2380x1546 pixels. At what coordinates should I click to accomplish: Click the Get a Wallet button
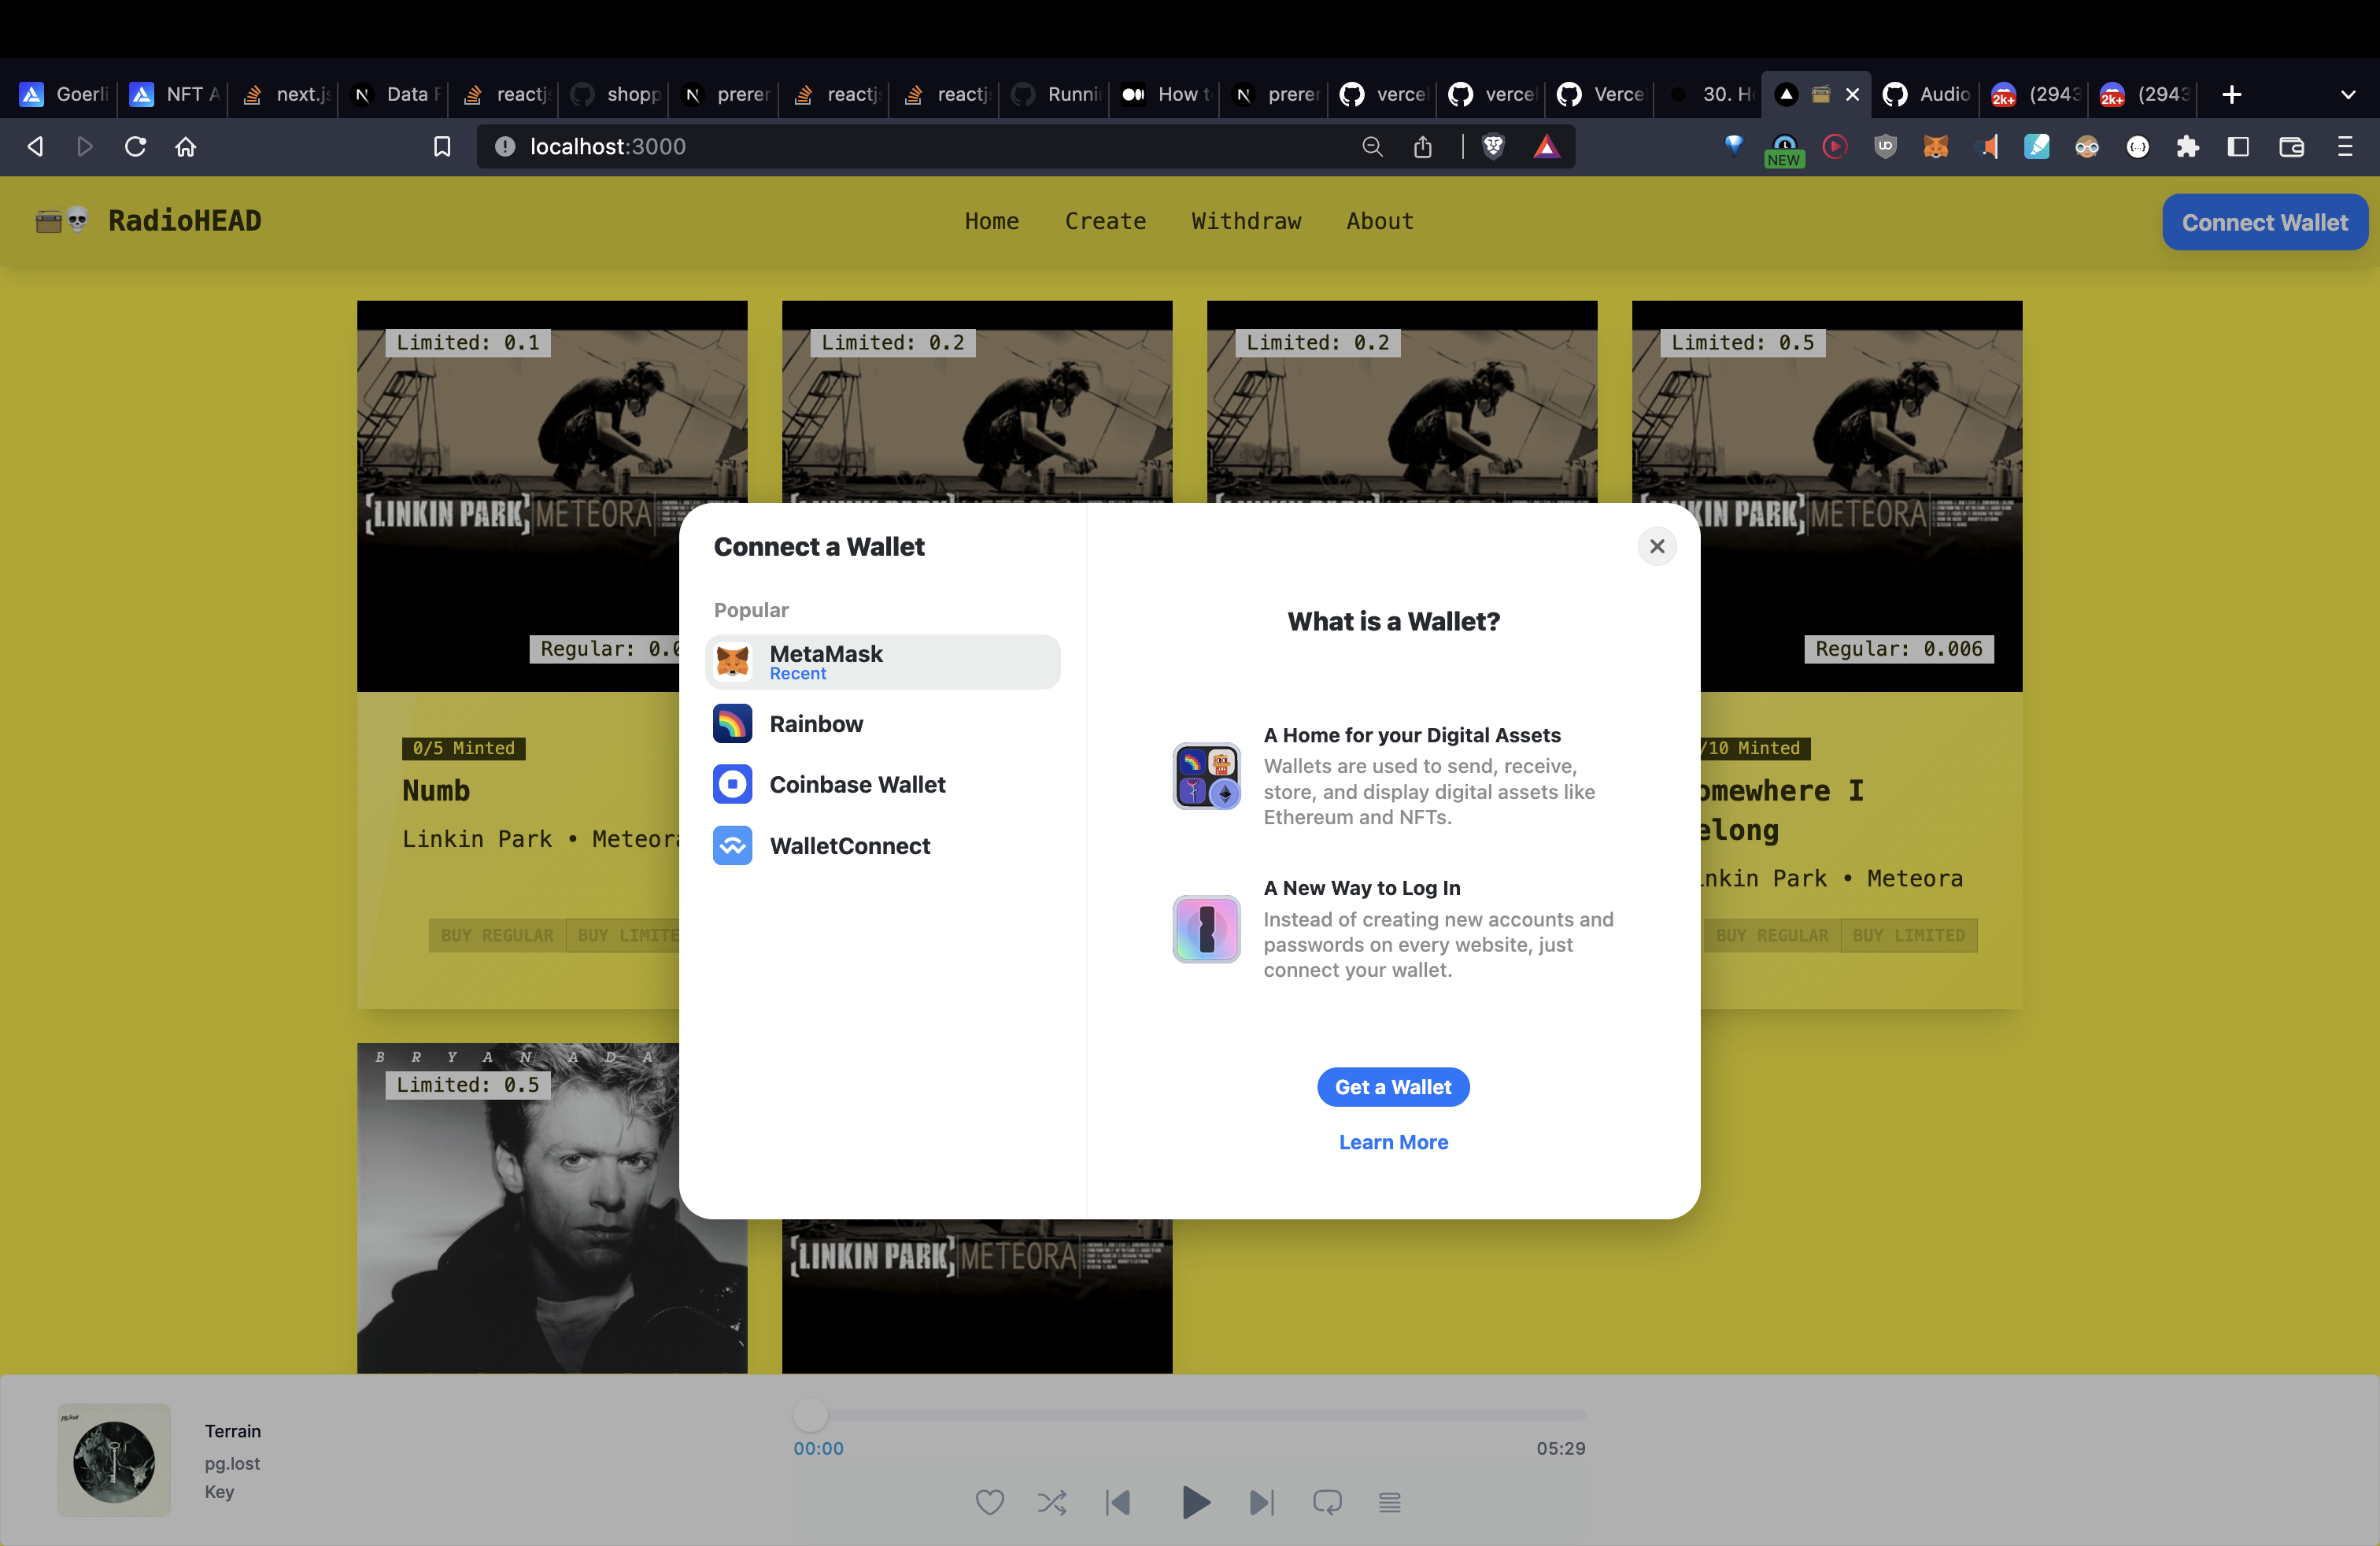point(1392,1086)
